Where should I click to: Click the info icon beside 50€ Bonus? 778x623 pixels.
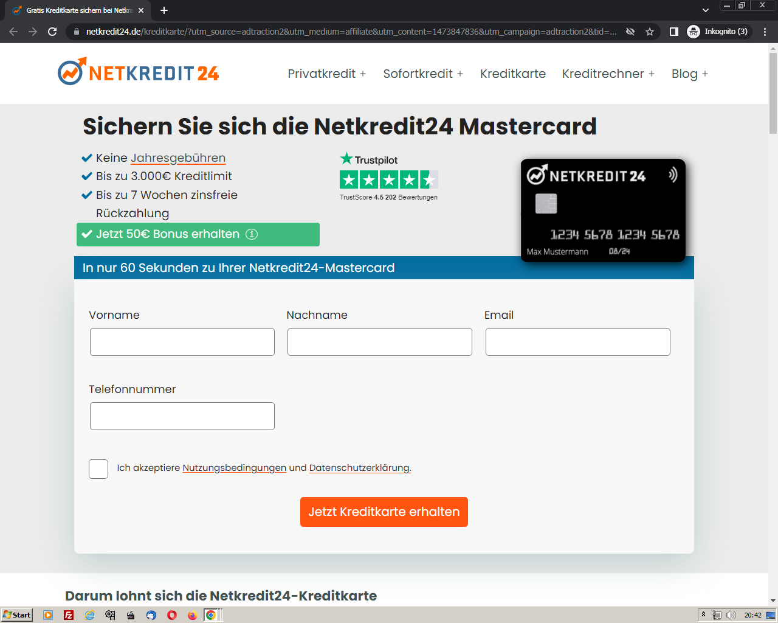point(252,234)
